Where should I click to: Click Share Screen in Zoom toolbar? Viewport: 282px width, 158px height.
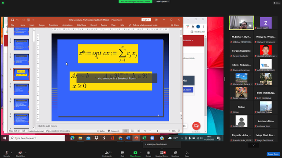tap(135, 154)
